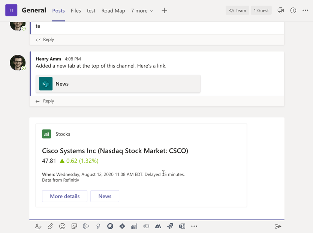Image resolution: width=313 pixels, height=233 pixels.
Task: Click the Cisco Systems Inc stock title
Action: pyautogui.click(x=115, y=151)
